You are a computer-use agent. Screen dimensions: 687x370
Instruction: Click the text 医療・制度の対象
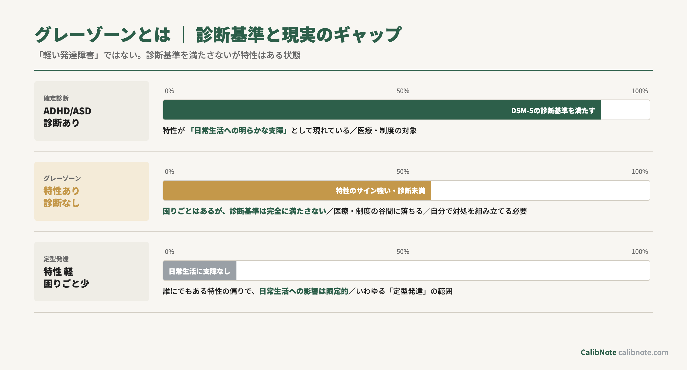(x=387, y=131)
